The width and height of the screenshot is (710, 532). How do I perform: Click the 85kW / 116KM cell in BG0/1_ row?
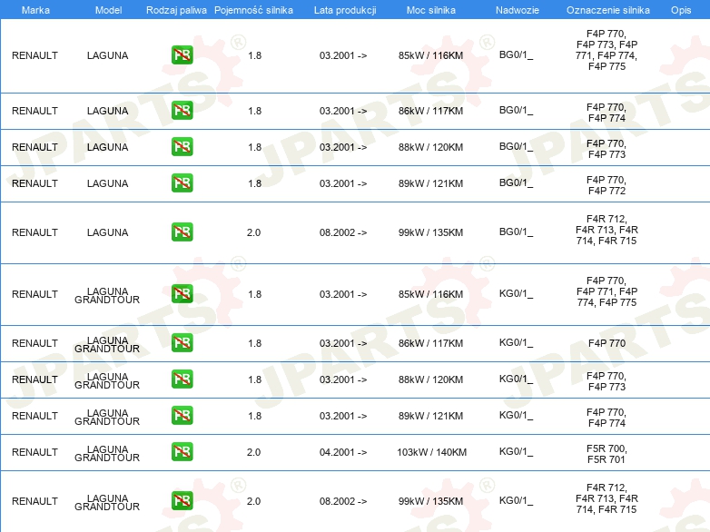(x=430, y=55)
